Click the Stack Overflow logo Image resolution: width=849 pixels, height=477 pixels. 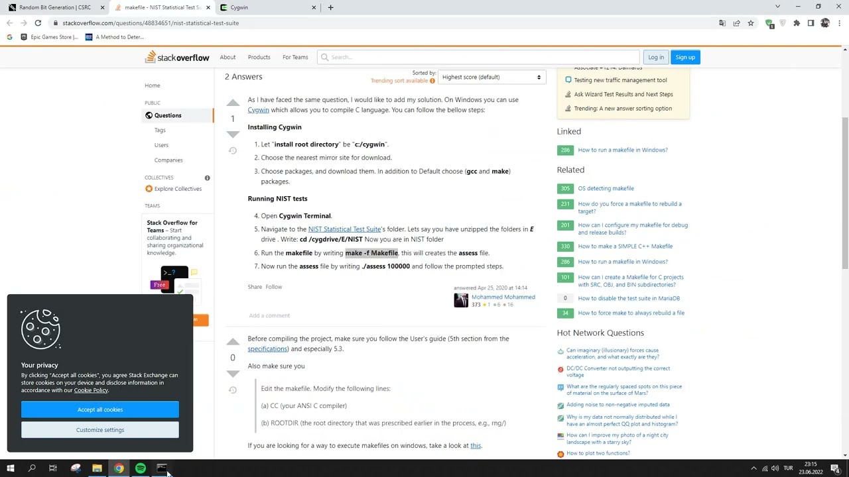(177, 57)
